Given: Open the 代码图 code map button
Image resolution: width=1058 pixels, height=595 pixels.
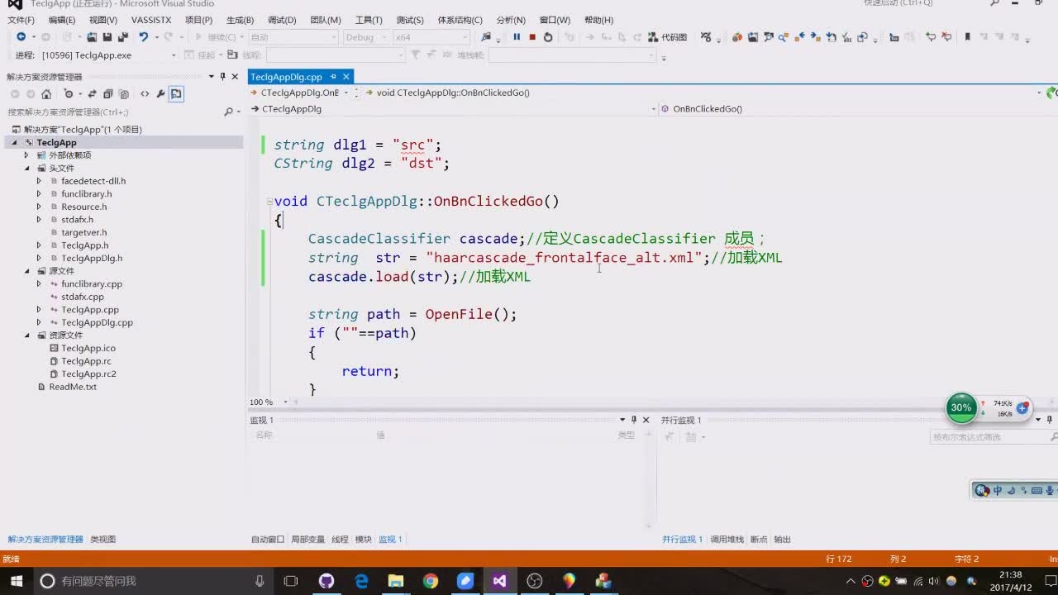Looking at the screenshot, I should pyautogui.click(x=668, y=37).
